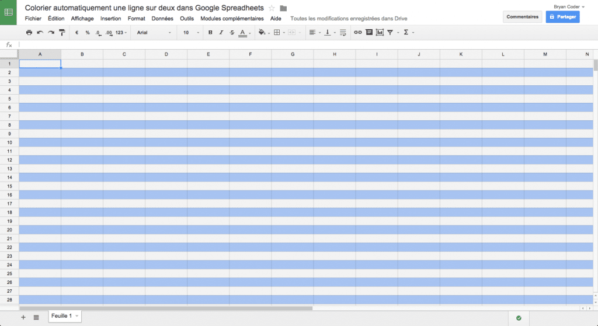The image size is (598, 326).
Task: Open the functions sigma menu
Action: click(x=406, y=33)
